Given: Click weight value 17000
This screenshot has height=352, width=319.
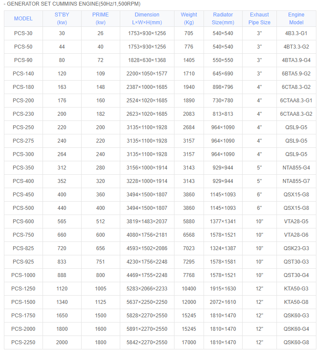Looking at the screenshot, I should (x=189, y=342).
